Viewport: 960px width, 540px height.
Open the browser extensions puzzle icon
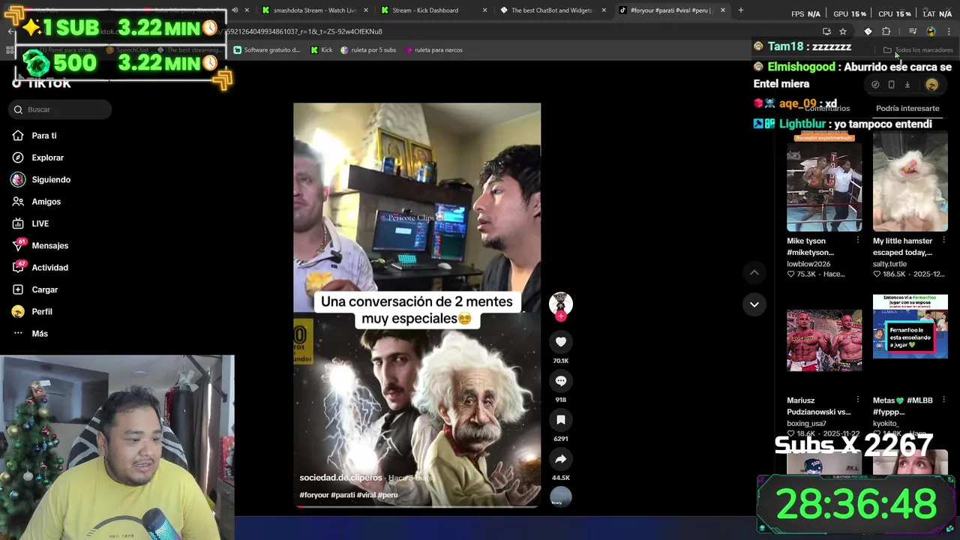[x=886, y=31]
